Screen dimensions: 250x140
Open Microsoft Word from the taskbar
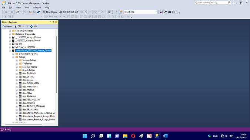coord(165,136)
